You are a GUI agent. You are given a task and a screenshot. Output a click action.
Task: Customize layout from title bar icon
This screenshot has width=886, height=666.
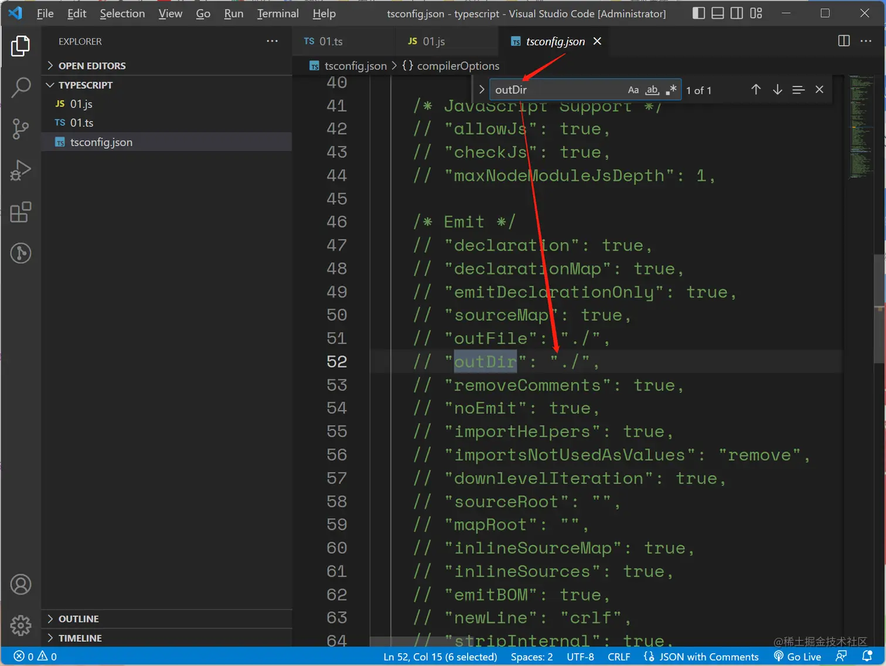pos(756,13)
